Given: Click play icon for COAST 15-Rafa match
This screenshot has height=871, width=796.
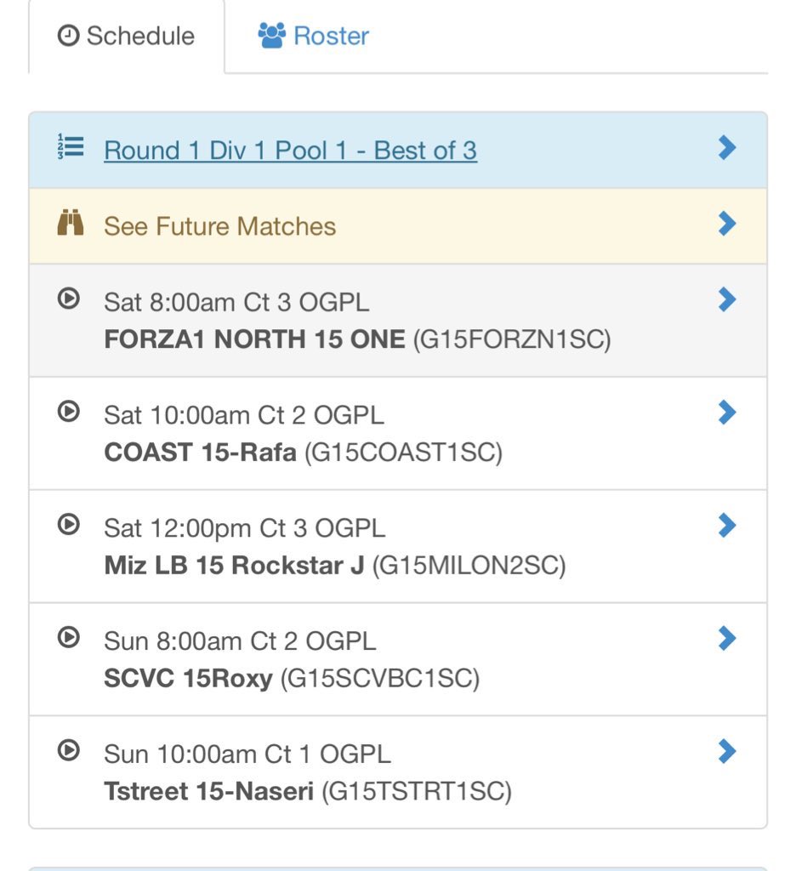Looking at the screenshot, I should coord(69,412).
